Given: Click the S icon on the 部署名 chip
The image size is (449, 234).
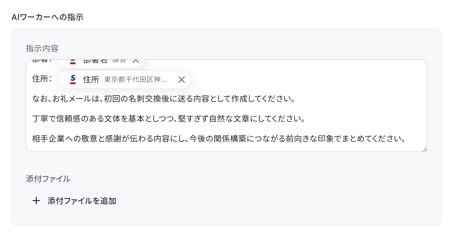Looking at the screenshot, I should (x=73, y=62).
